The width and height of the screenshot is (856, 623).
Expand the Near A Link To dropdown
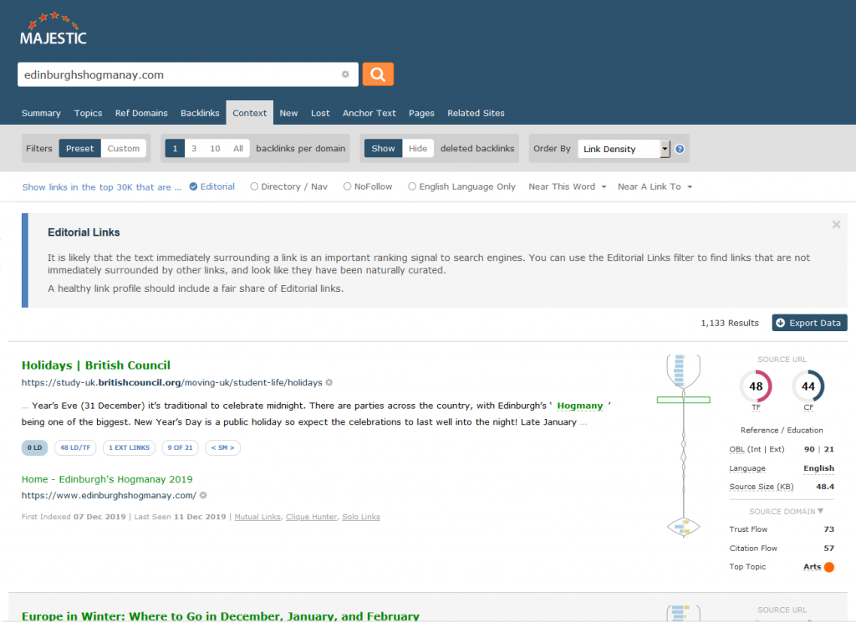pos(655,186)
